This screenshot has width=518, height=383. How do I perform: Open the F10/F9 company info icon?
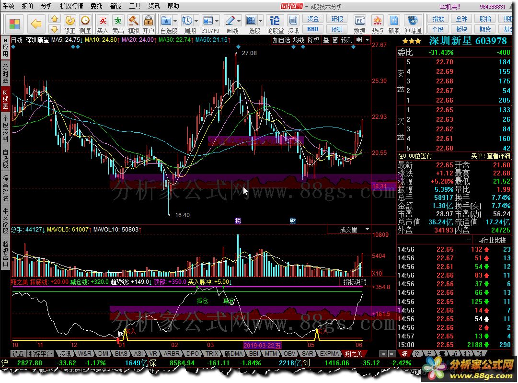(x=208, y=21)
